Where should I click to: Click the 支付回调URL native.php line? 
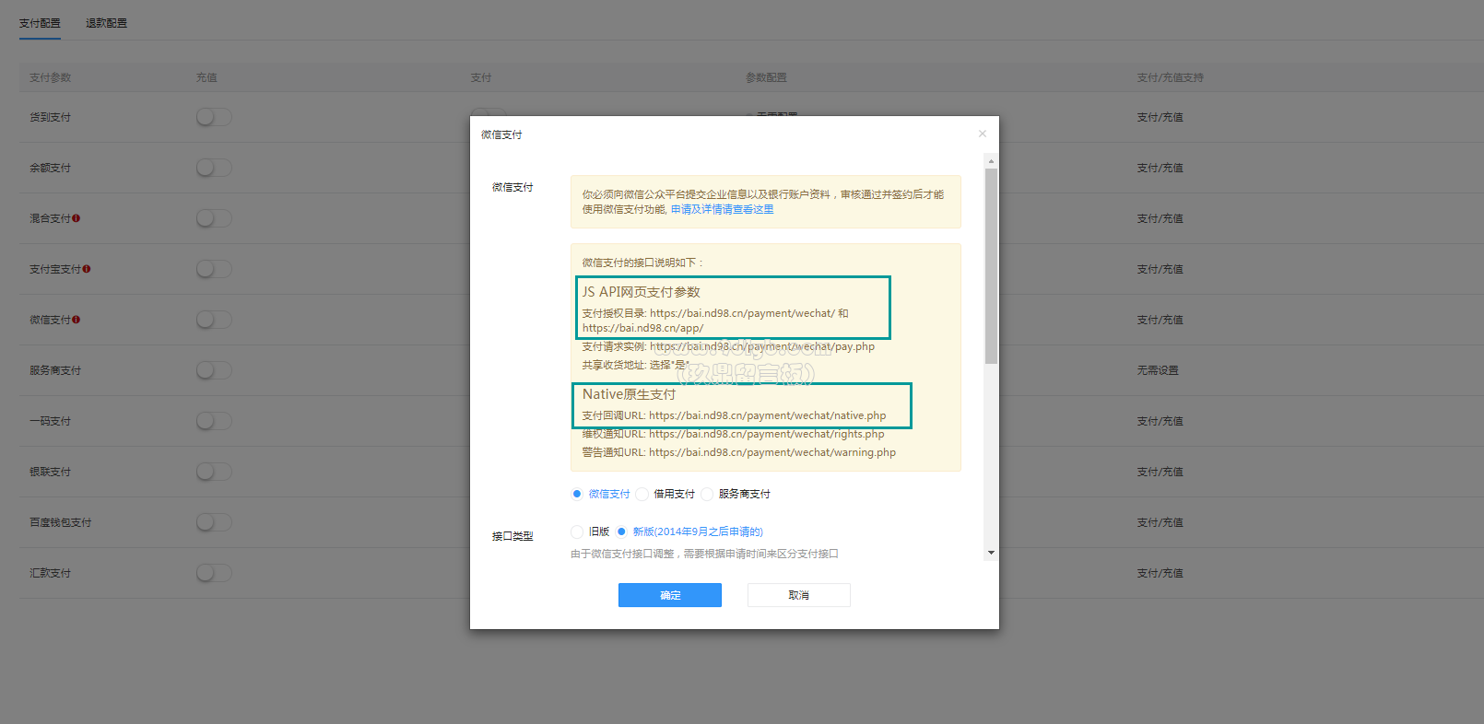[x=734, y=415]
